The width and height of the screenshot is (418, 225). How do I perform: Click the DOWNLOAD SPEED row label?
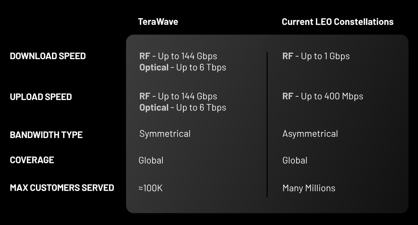(x=48, y=56)
